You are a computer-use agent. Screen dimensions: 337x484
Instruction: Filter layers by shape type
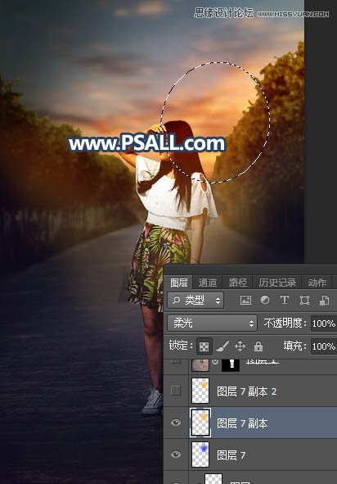click(x=304, y=301)
